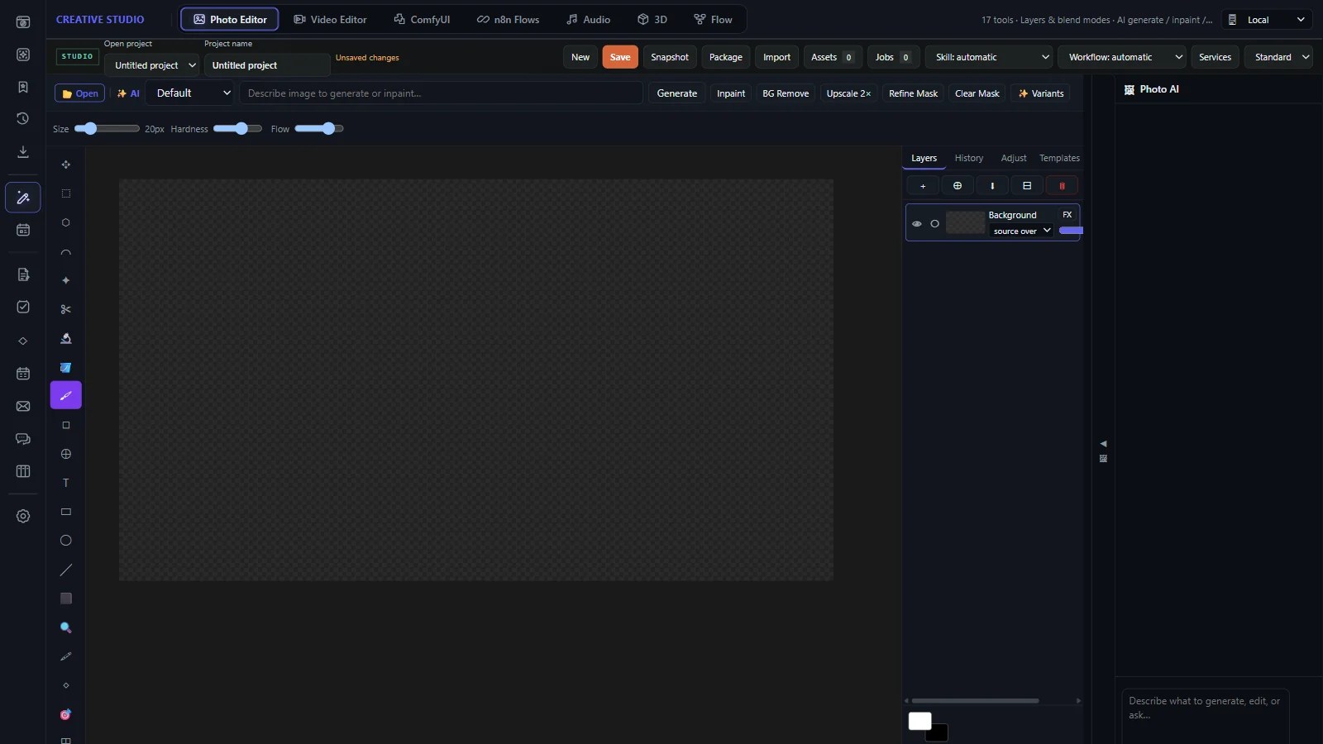The height and width of the screenshot is (744, 1323).
Task: Select the rectangle shape tool
Action: coord(66,512)
